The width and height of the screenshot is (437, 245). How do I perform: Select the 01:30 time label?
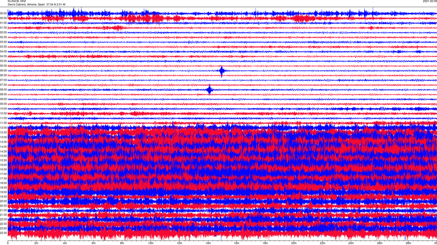click(3, 28)
